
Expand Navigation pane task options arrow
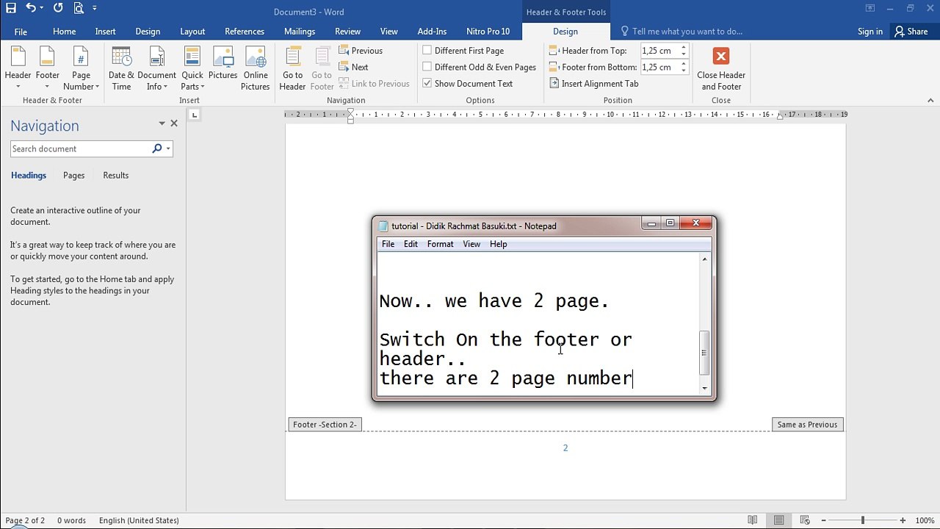pos(162,123)
